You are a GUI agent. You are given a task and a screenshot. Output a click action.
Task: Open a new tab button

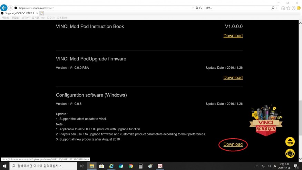click(42, 13)
